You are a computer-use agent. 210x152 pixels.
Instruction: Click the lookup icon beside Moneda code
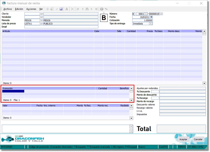pos(42,20)
